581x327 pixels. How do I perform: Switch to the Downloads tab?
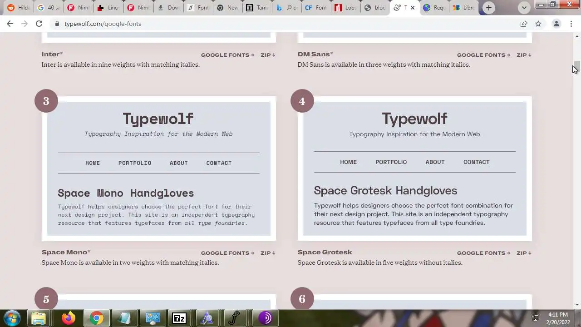point(168,8)
